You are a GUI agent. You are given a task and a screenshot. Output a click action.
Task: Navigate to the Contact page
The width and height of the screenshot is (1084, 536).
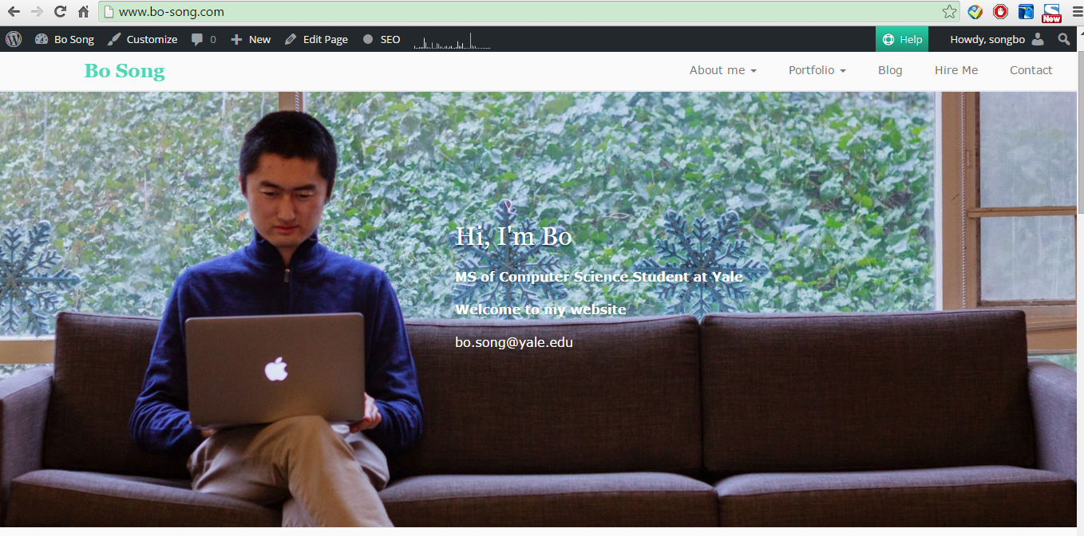click(x=1031, y=70)
